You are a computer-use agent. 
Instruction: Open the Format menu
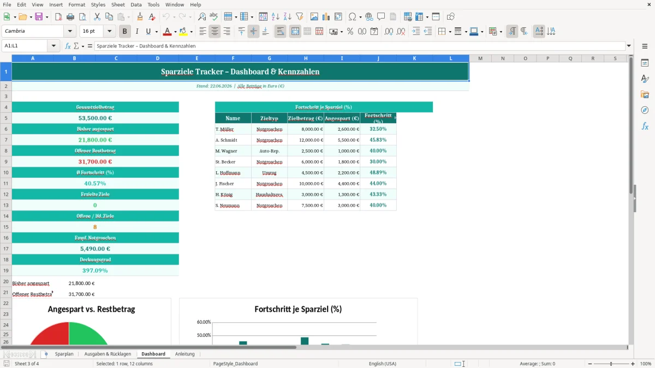(76, 4)
